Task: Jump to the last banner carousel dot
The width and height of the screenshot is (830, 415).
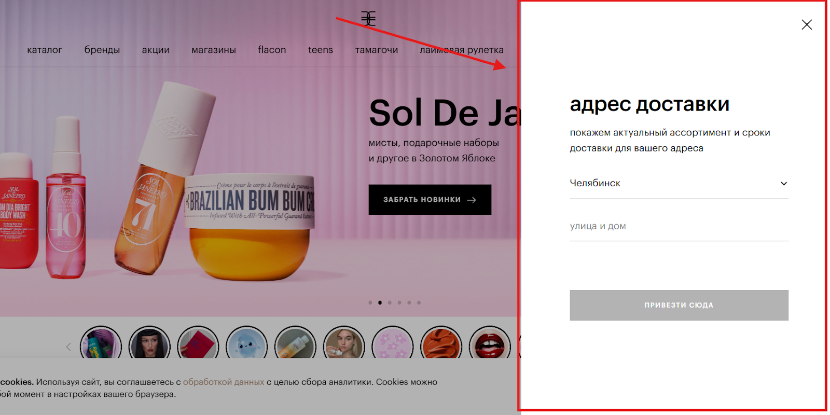Action: point(419,302)
